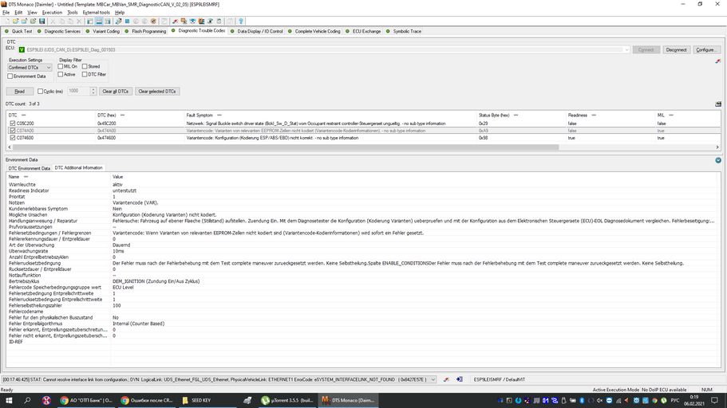This screenshot has height=408, width=727.
Task: Click the Cut (scissors) toolbar icon
Action: [53, 22]
